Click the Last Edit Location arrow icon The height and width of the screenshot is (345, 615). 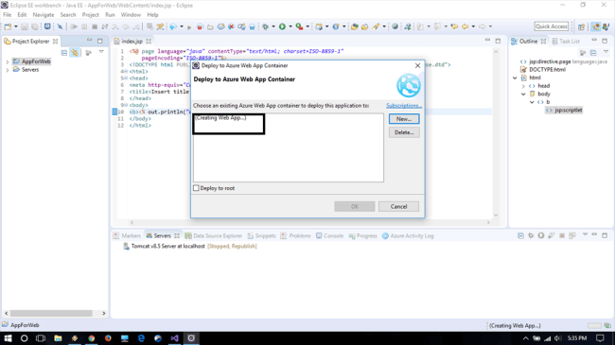click(454, 26)
